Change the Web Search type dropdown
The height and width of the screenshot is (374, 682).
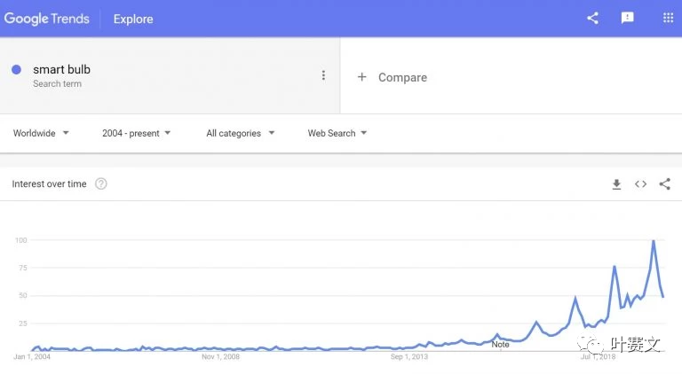pyautogui.click(x=337, y=133)
